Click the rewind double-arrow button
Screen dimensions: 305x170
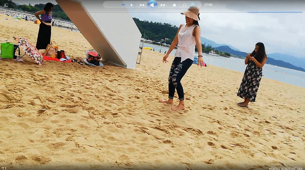[x=142, y=5]
